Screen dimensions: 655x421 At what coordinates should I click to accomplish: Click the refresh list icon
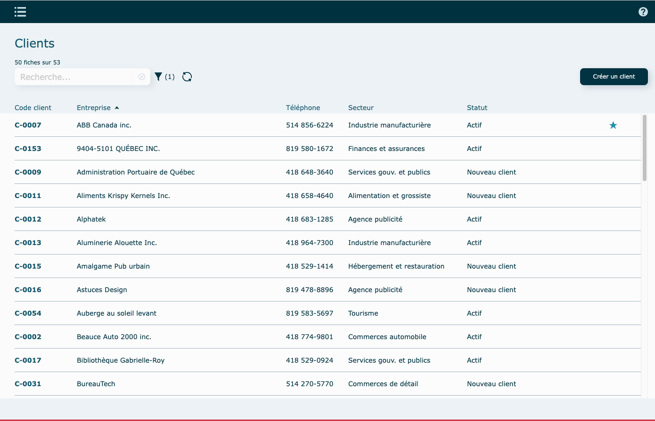tap(187, 77)
